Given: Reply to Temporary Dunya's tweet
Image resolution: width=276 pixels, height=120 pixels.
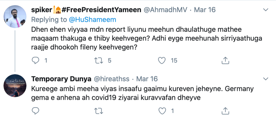Looking at the screenshot, I should (x=36, y=111).
